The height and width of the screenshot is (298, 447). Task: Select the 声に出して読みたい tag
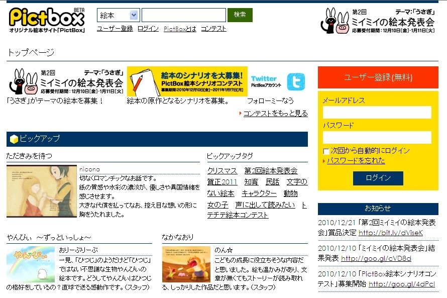pyautogui.click(x=265, y=205)
